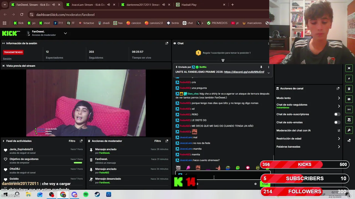Insert the laughing man face emote
The width and height of the screenshot is (355, 199).
pos(198,168)
